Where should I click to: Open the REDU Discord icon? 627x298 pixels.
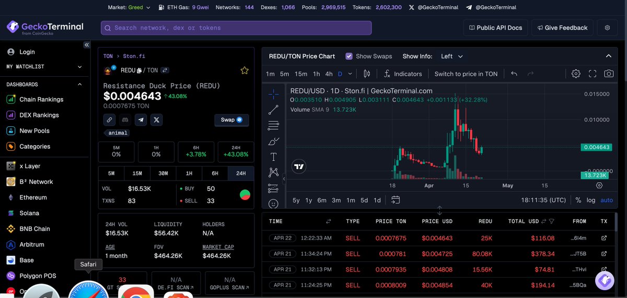(x=125, y=120)
